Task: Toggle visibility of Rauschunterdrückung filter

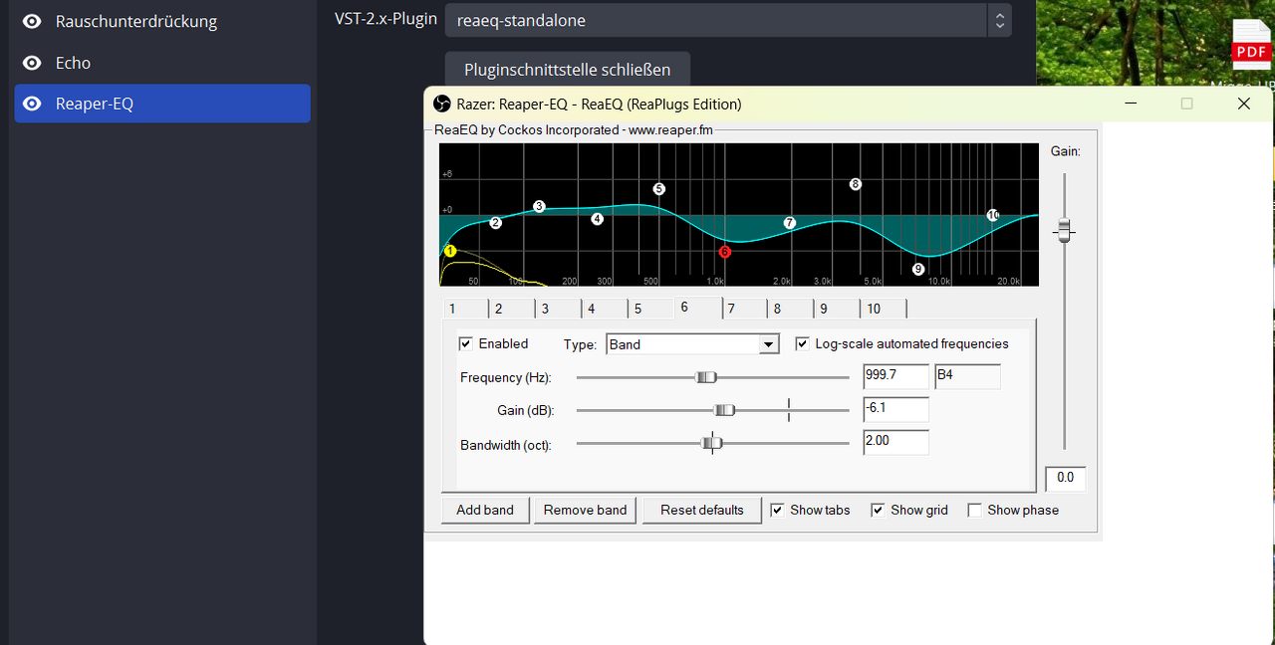Action: [x=32, y=21]
